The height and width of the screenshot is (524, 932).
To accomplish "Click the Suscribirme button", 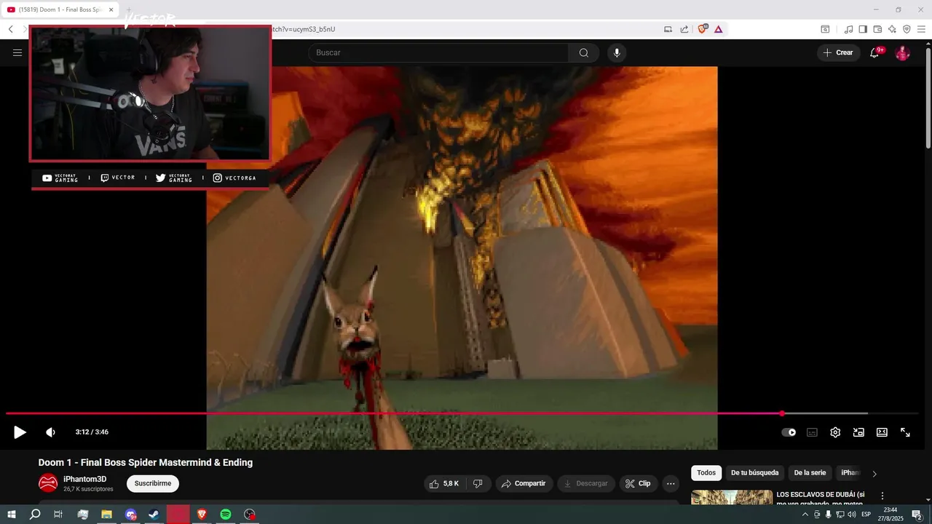I will tap(153, 483).
